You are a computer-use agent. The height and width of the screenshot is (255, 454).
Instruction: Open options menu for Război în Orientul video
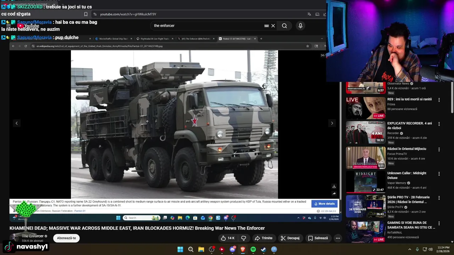(x=439, y=149)
